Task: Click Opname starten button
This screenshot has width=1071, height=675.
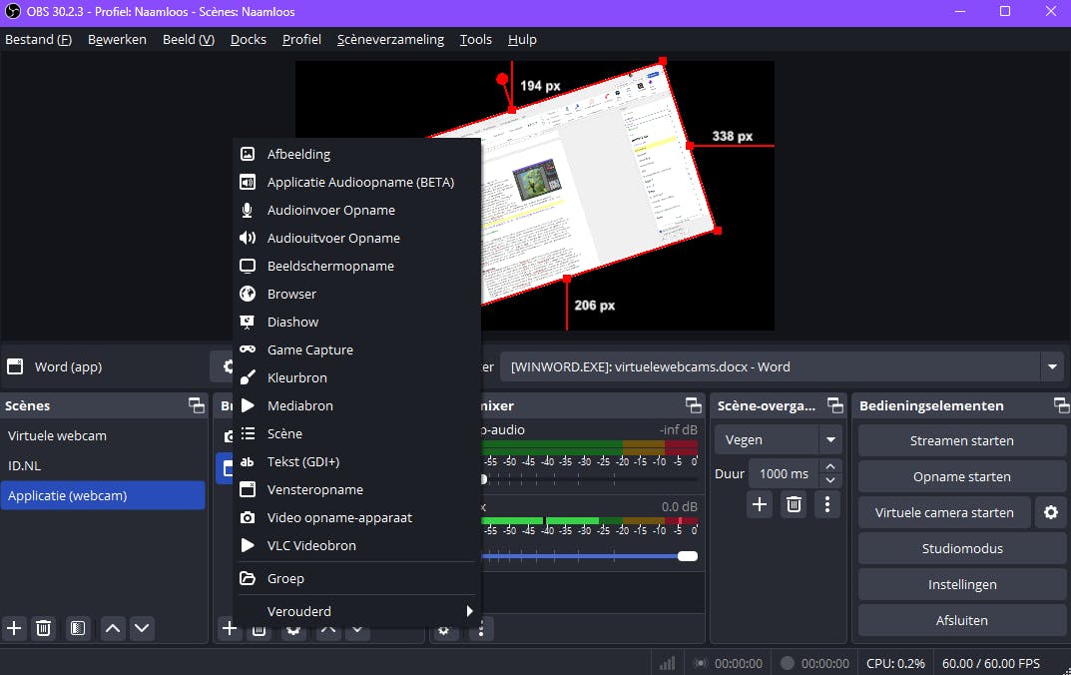Action: pyautogui.click(x=962, y=477)
